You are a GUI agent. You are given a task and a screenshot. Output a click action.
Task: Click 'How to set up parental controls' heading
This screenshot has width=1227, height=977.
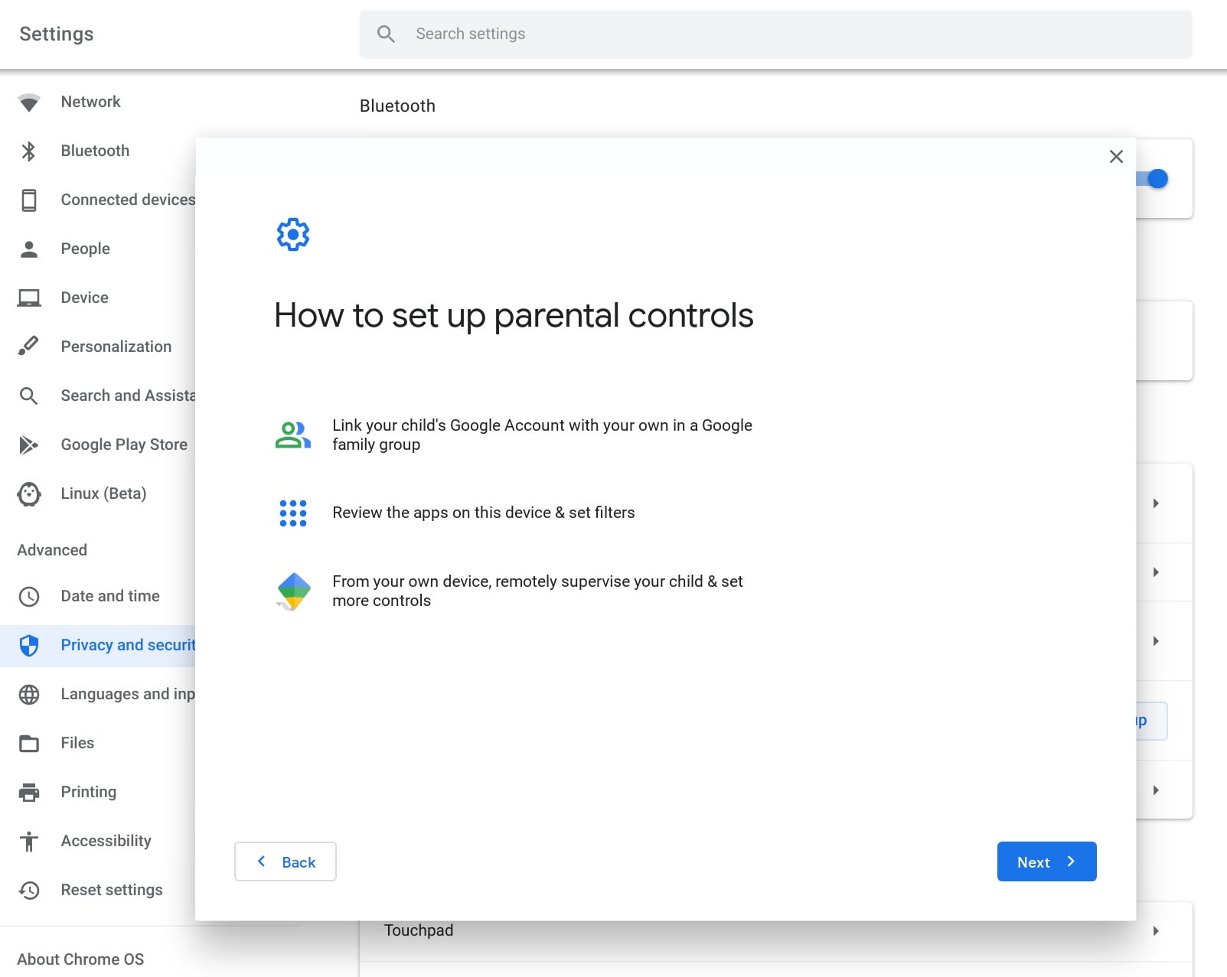[514, 316]
